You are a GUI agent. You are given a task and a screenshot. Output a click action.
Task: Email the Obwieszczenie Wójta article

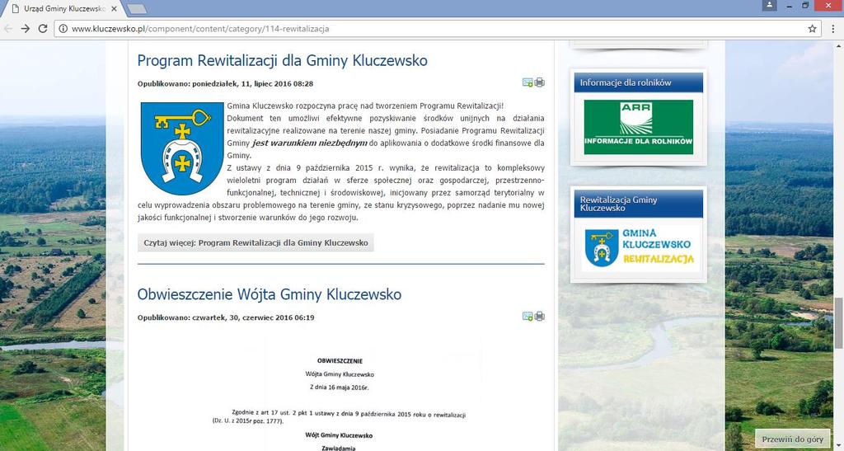[527, 316]
